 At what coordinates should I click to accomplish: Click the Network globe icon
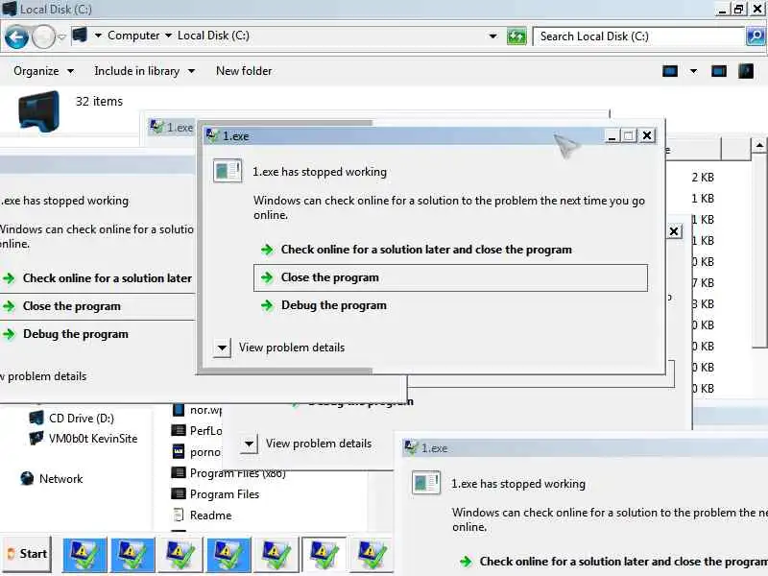pyautogui.click(x=27, y=478)
